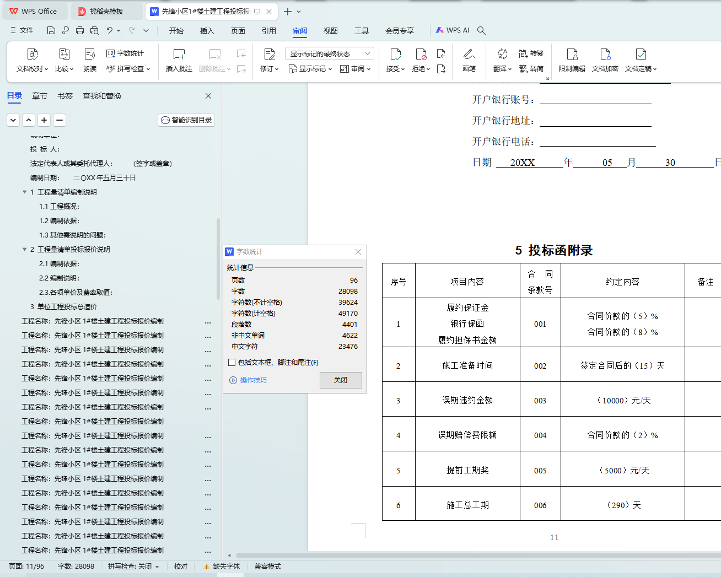Viewport: 721px width, 577px height.
Task: Click 校对 in the status bar
Action: pos(181,567)
